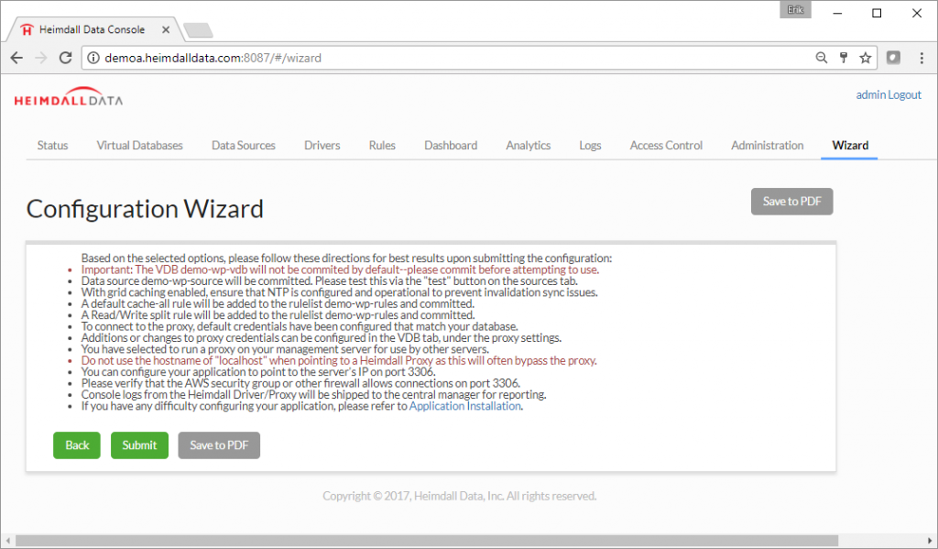The image size is (938, 549).
Task: Open the Chrome three-dot menu
Action: (x=922, y=58)
